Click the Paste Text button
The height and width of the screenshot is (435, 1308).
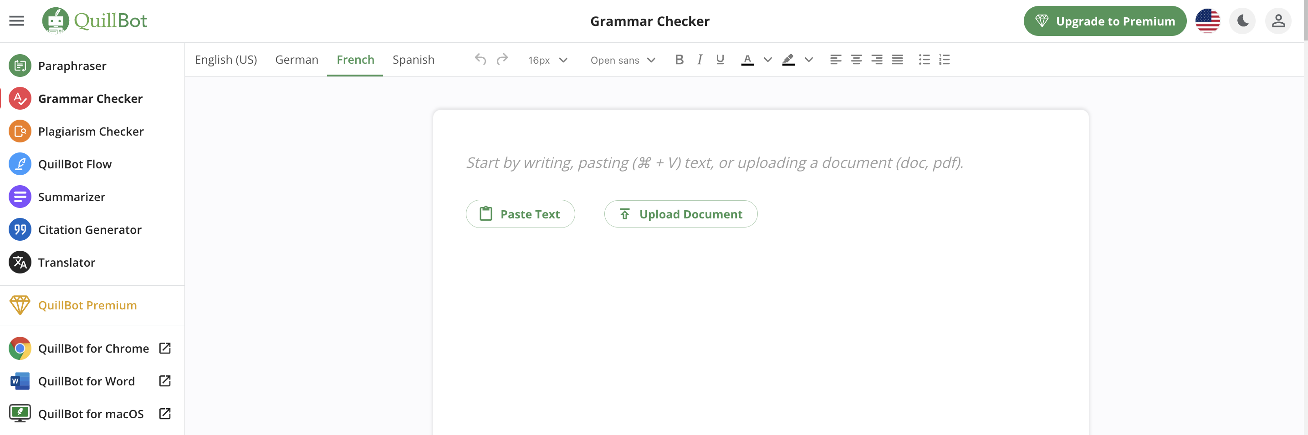click(x=521, y=214)
